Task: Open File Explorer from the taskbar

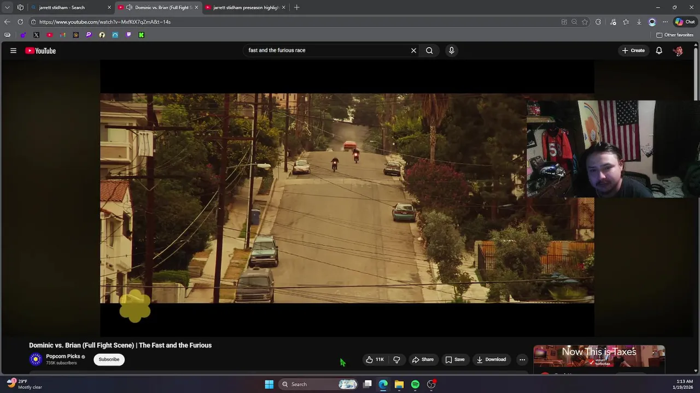Action: click(x=399, y=384)
